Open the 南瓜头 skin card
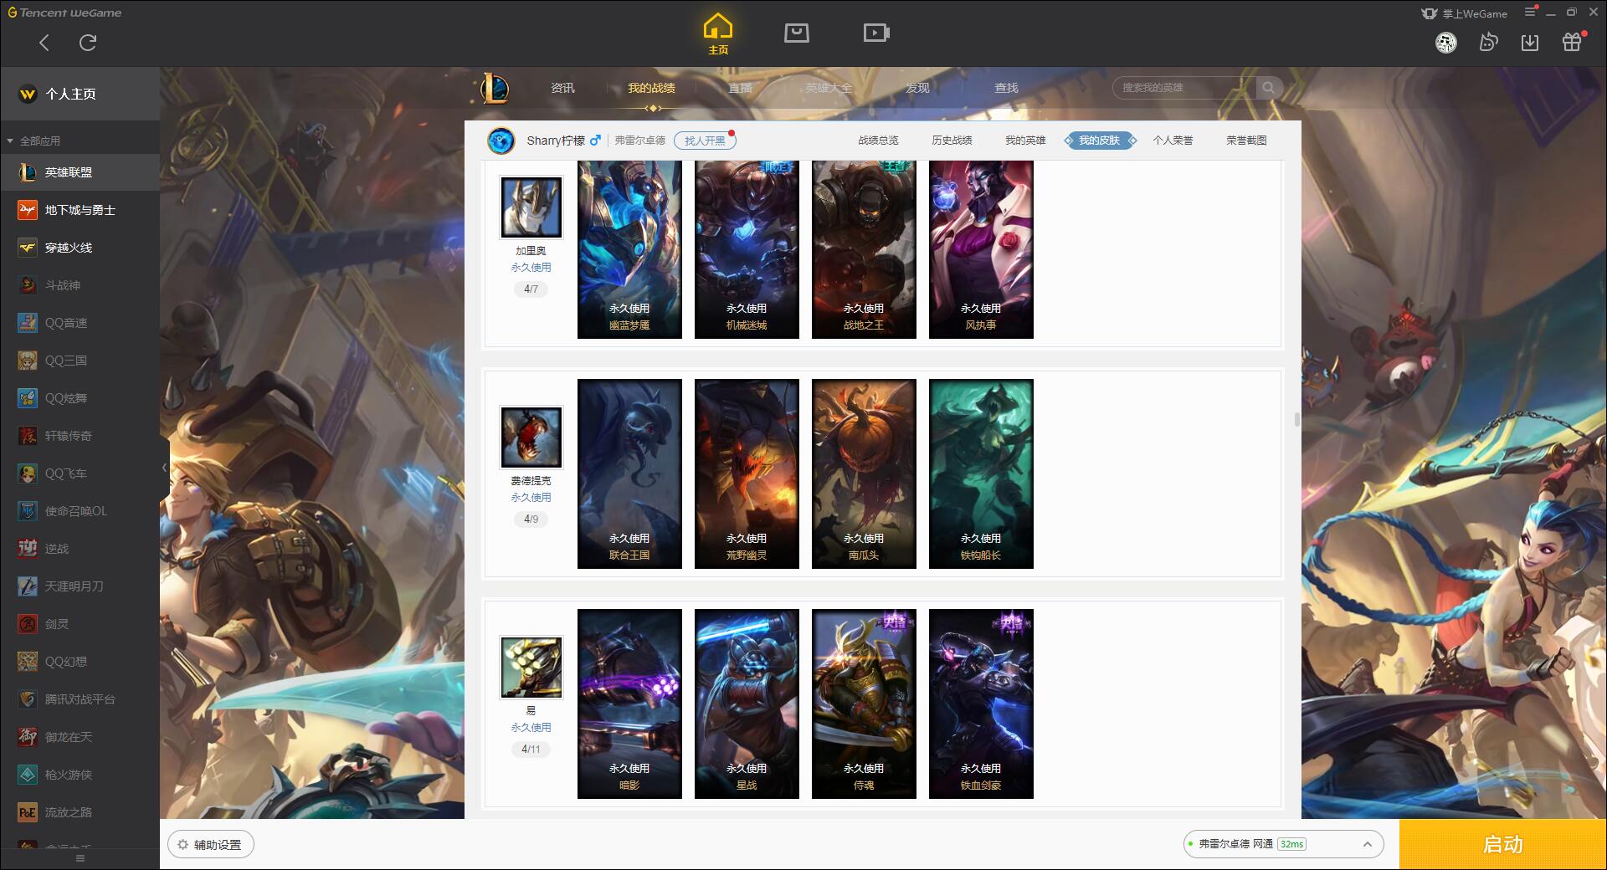This screenshot has height=870, width=1607. (864, 473)
